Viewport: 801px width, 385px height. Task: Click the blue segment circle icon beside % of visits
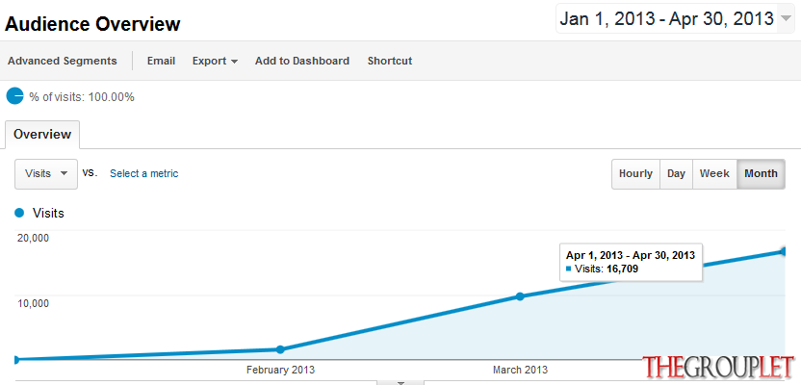point(15,95)
